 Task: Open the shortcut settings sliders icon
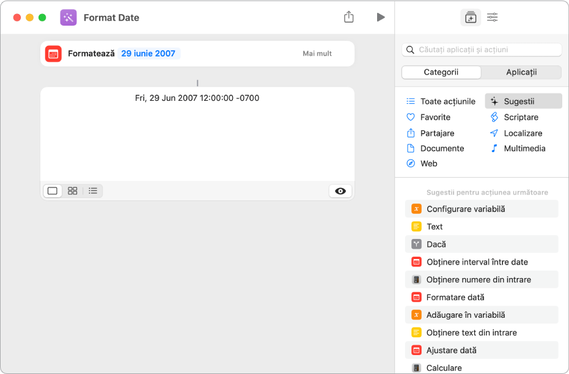492,17
